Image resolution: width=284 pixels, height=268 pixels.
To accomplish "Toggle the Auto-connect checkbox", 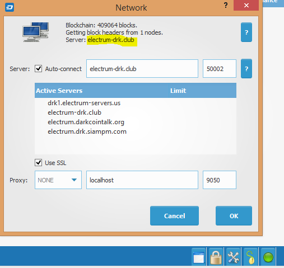I will (38, 69).
